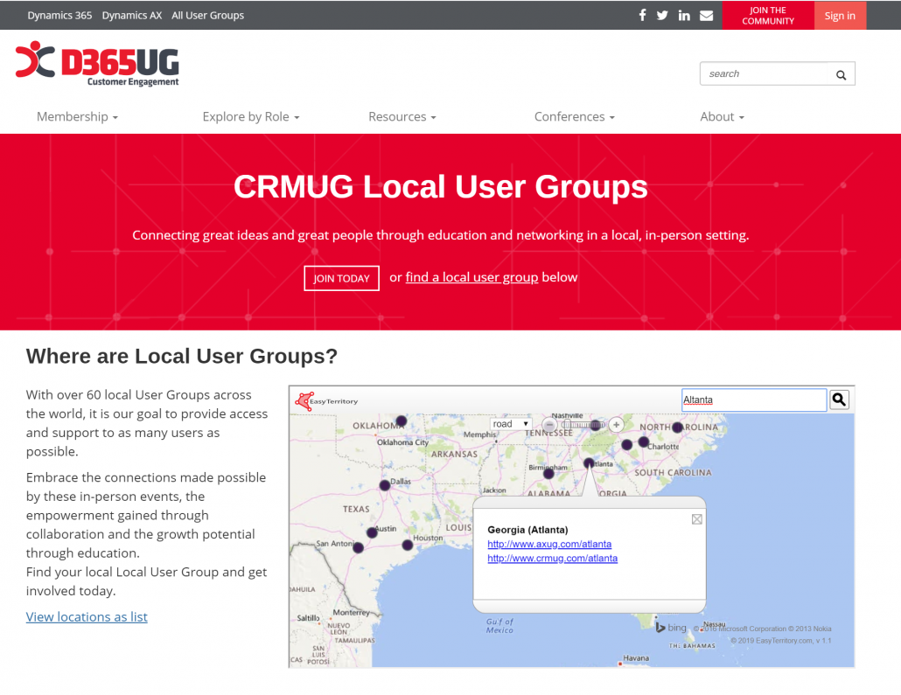Click the JOIN TODAY button
Image resolution: width=901 pixels, height=695 pixels.
tap(341, 279)
